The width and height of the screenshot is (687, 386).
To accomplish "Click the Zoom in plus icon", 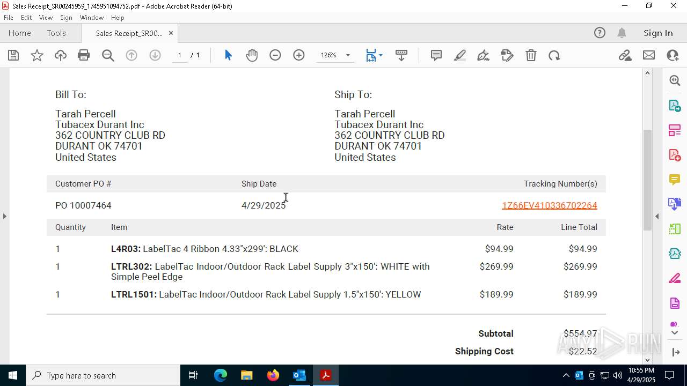I will pos(299,55).
